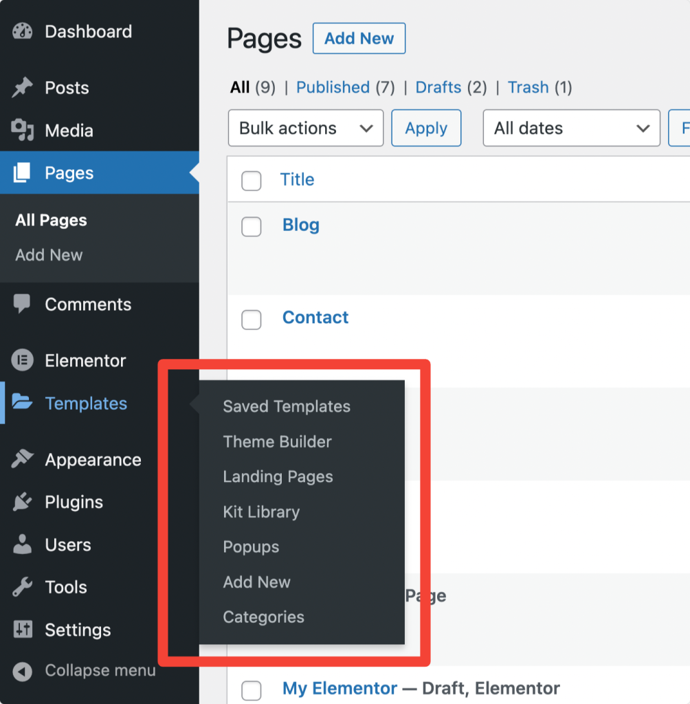Open the Tools menu item
The height and width of the screenshot is (704, 690).
pyautogui.click(x=66, y=587)
